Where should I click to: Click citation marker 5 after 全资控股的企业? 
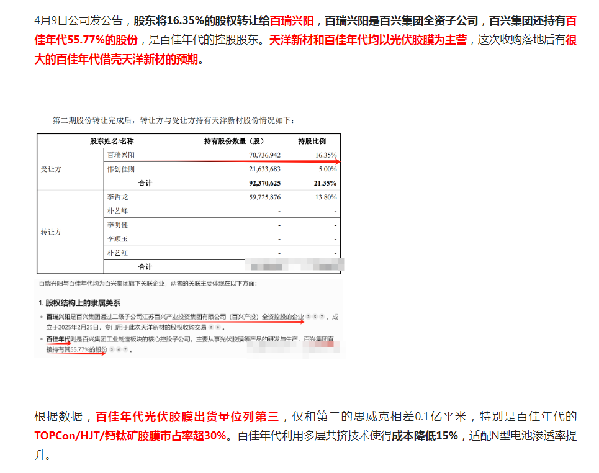315,317
